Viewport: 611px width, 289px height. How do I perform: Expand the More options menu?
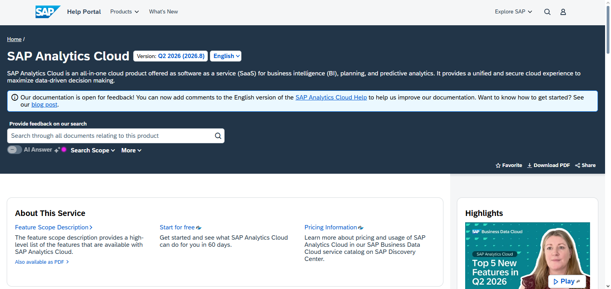[x=131, y=150]
